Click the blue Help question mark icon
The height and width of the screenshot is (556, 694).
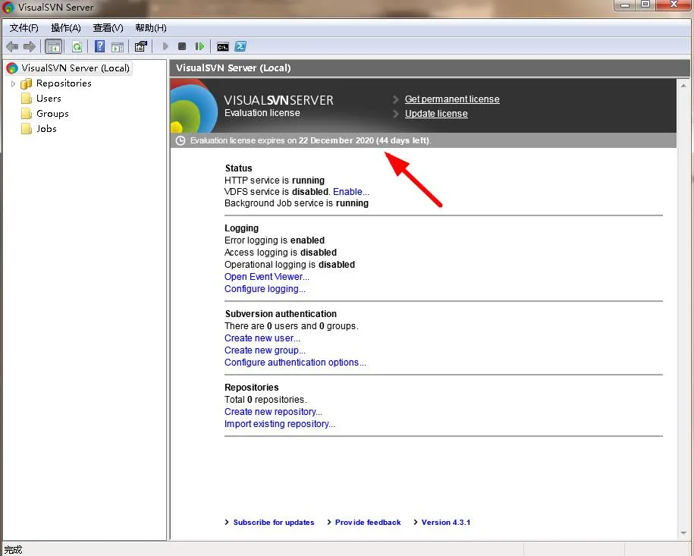99,47
